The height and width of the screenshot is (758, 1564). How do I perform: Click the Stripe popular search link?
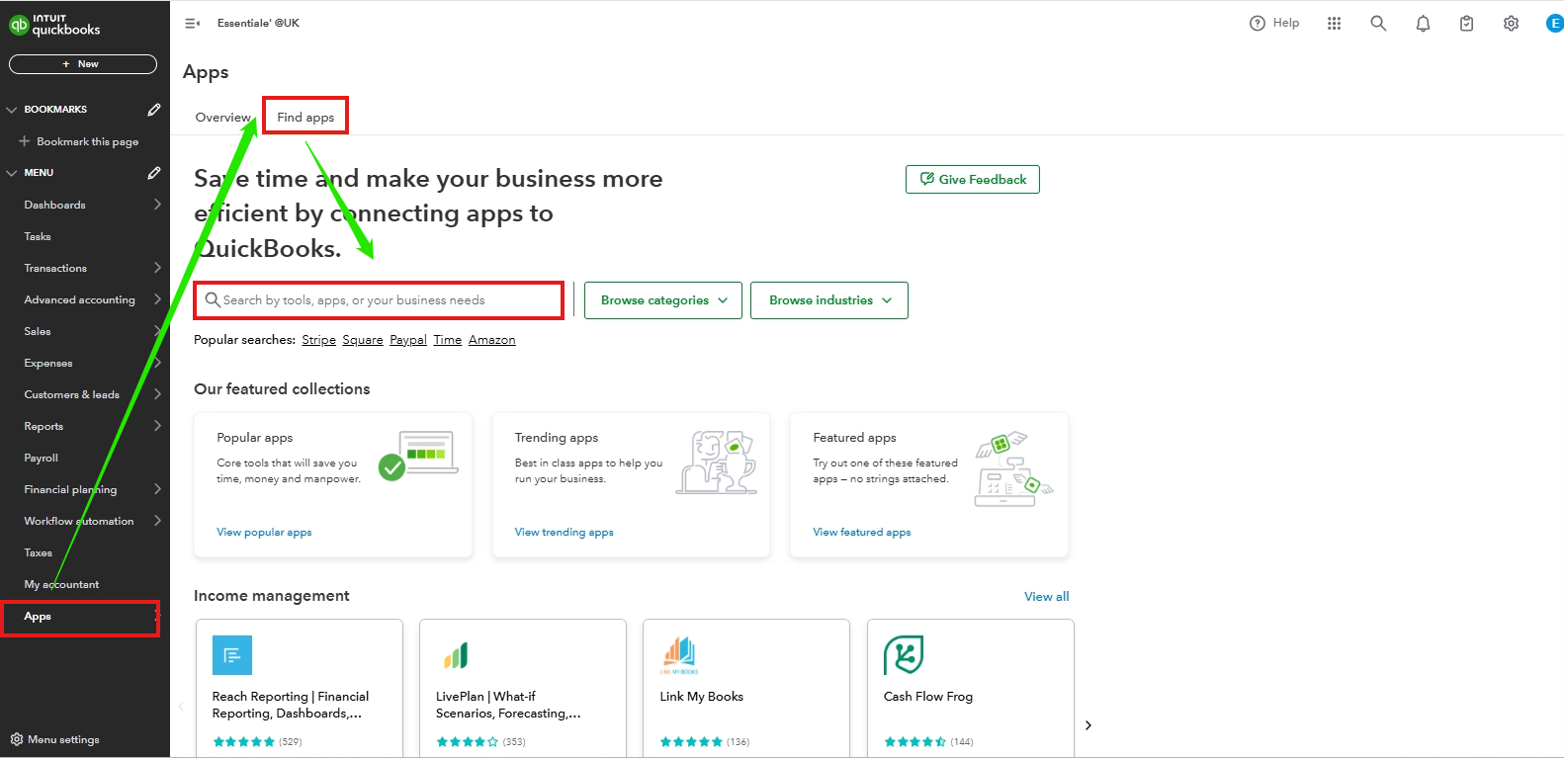318,340
